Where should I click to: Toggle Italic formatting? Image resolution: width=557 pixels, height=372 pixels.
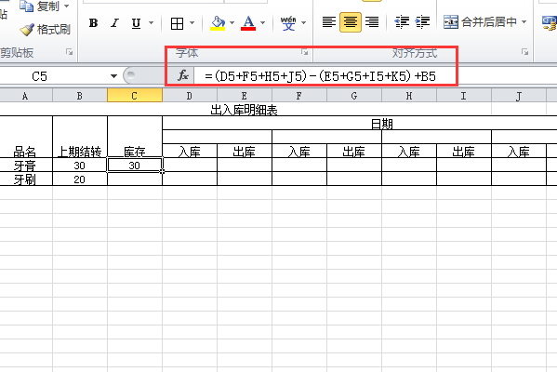click(x=114, y=23)
